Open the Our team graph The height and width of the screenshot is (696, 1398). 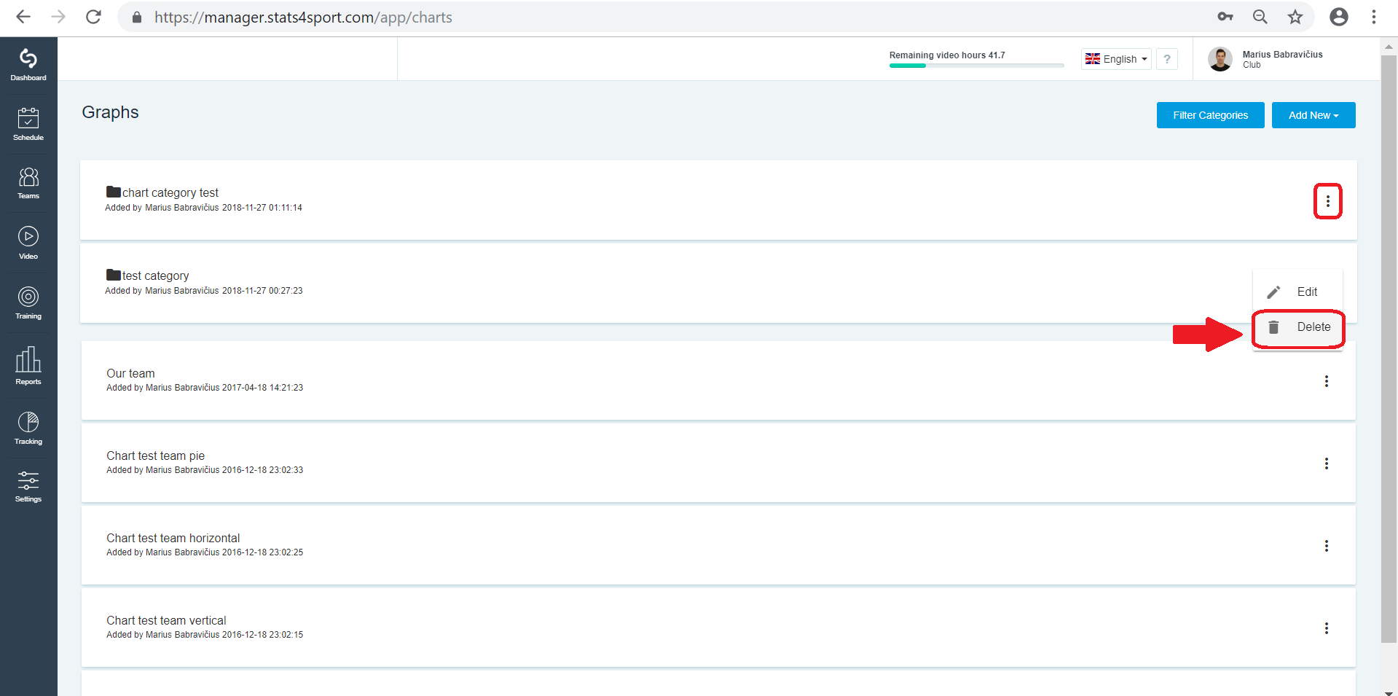click(130, 373)
